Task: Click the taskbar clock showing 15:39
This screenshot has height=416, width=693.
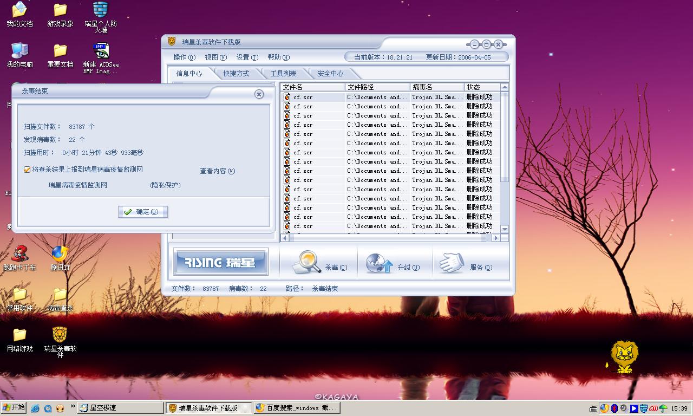Action: tap(679, 408)
